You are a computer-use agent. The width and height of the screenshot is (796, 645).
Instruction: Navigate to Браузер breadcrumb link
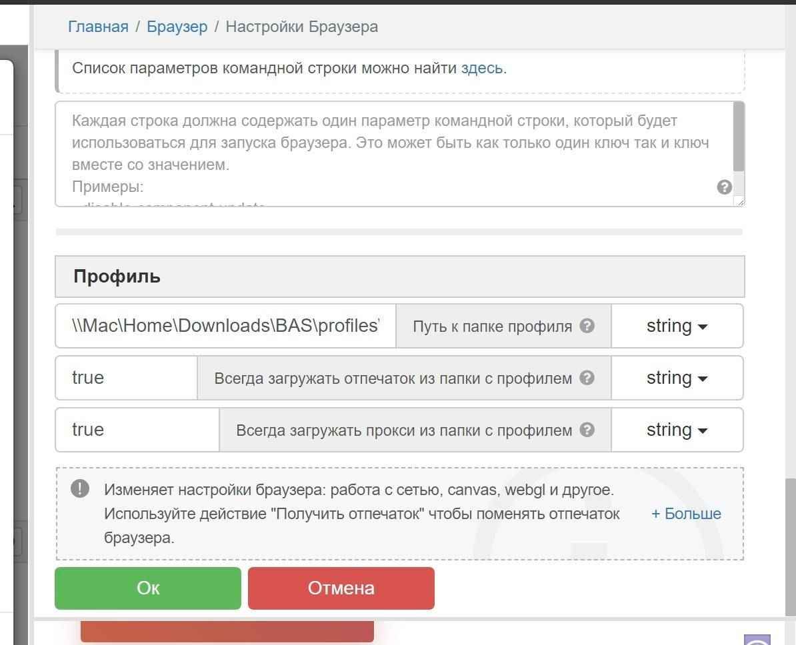pos(177,27)
